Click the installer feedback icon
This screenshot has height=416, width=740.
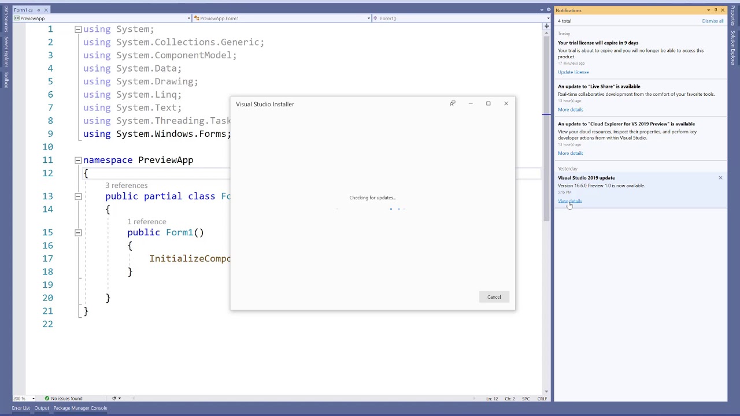point(453,103)
